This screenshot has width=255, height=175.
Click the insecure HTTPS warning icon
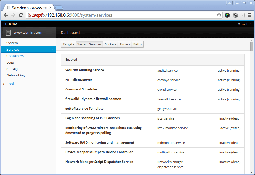tap(30, 15)
